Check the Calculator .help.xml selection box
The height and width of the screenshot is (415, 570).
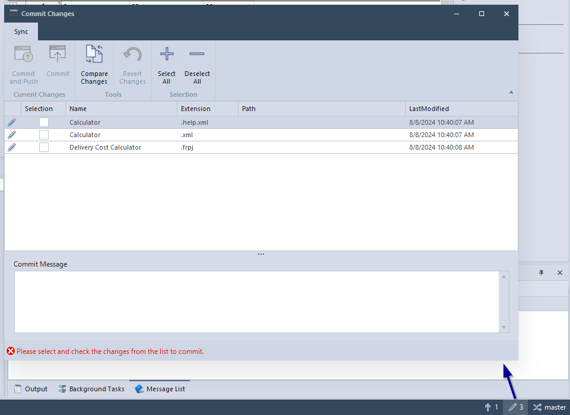44,122
